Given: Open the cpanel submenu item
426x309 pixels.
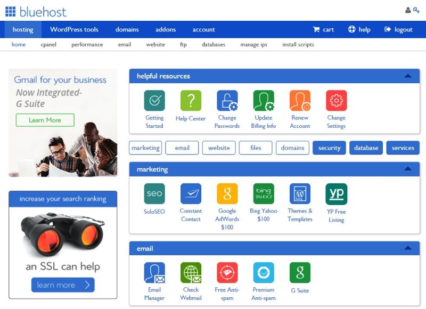Looking at the screenshot, I should tap(48, 45).
